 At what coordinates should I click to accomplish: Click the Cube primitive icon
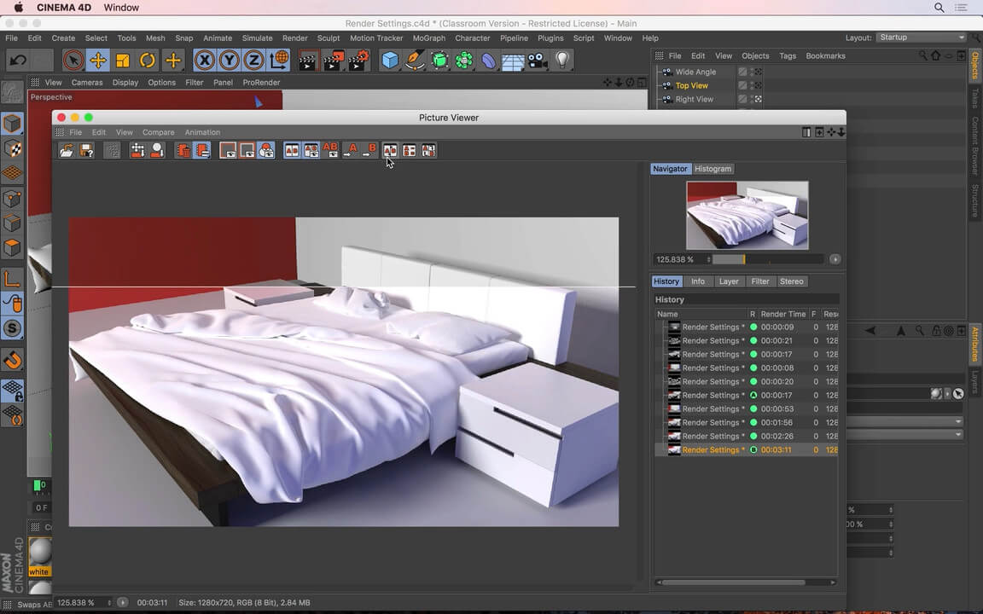(x=389, y=60)
